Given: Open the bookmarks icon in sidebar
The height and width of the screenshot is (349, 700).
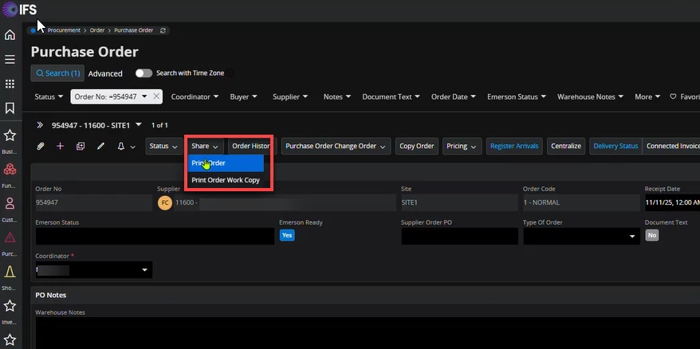Looking at the screenshot, I should 10,108.
